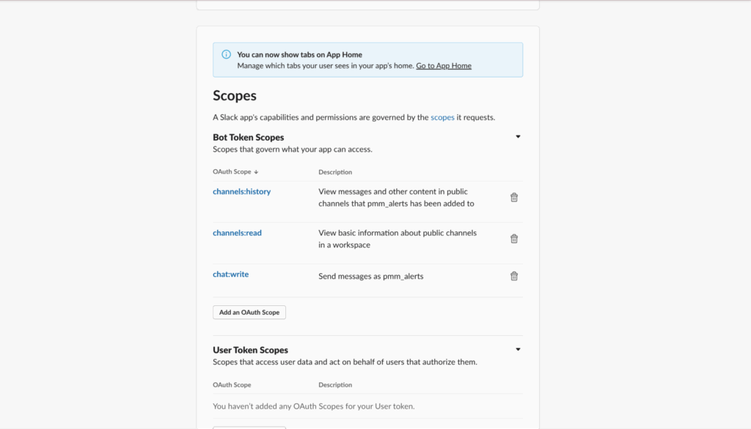Collapse the Bot Token Scopes section

pyautogui.click(x=518, y=137)
